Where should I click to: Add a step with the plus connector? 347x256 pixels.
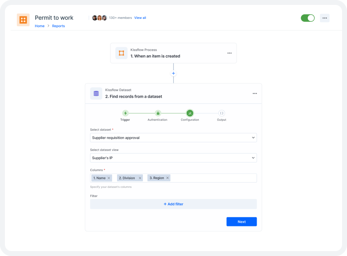(x=173, y=73)
